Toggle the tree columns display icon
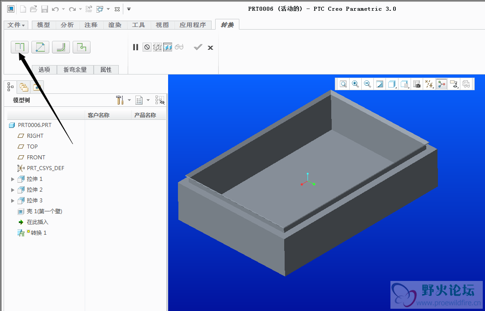The image size is (485, 311). click(x=160, y=100)
